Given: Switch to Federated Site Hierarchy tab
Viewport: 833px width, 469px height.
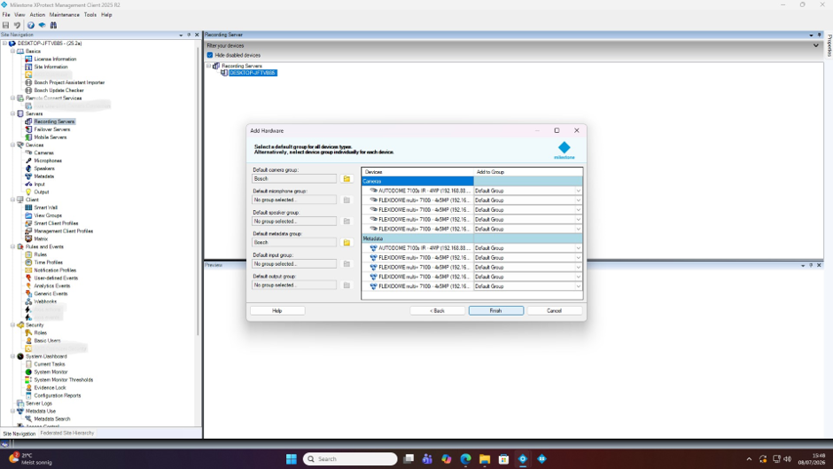Looking at the screenshot, I should [x=67, y=434].
